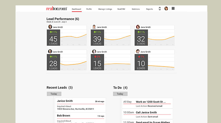Click the 1 hr ago timestamp
The image size is (221, 123).
[101, 116]
